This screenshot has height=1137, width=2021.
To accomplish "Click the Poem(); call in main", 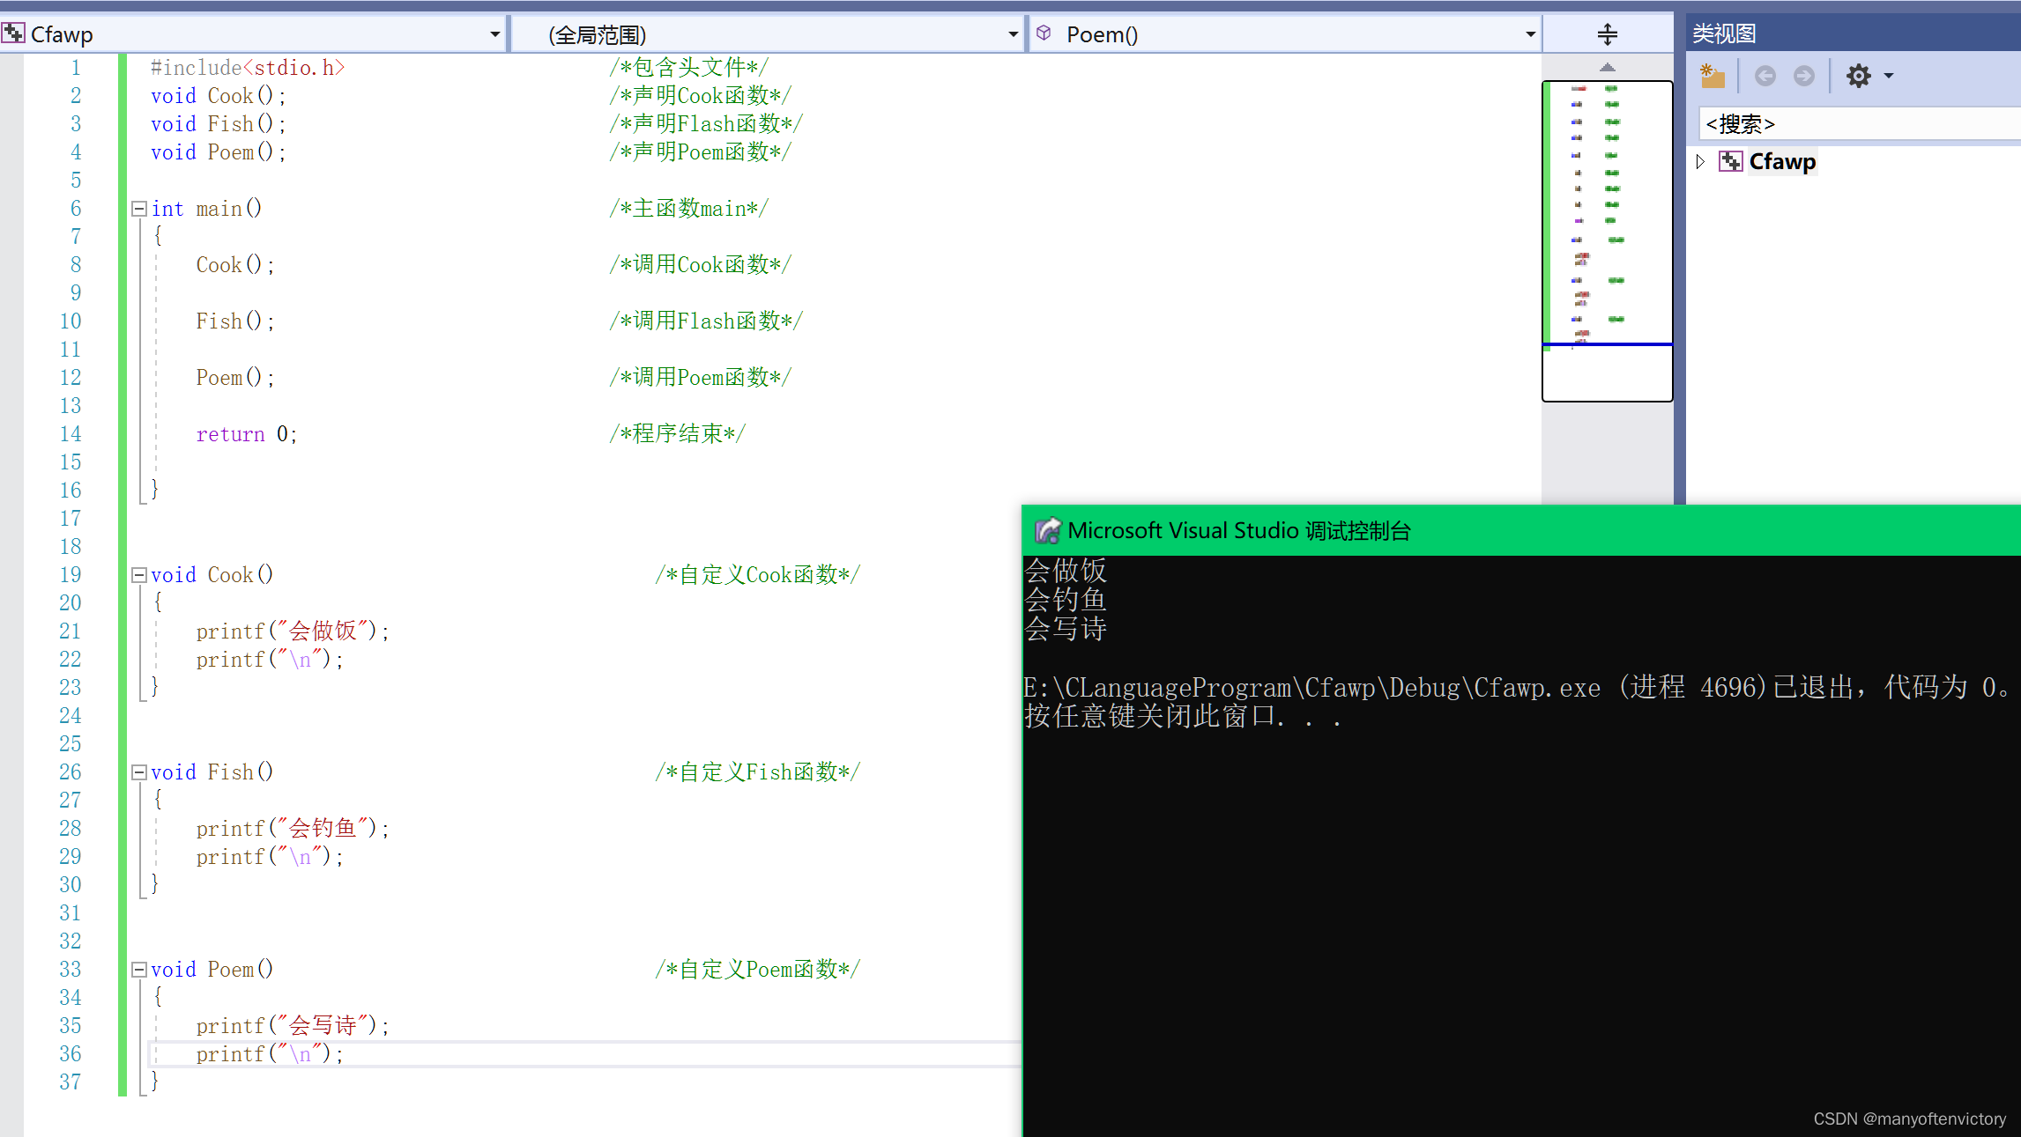I will 235,378.
